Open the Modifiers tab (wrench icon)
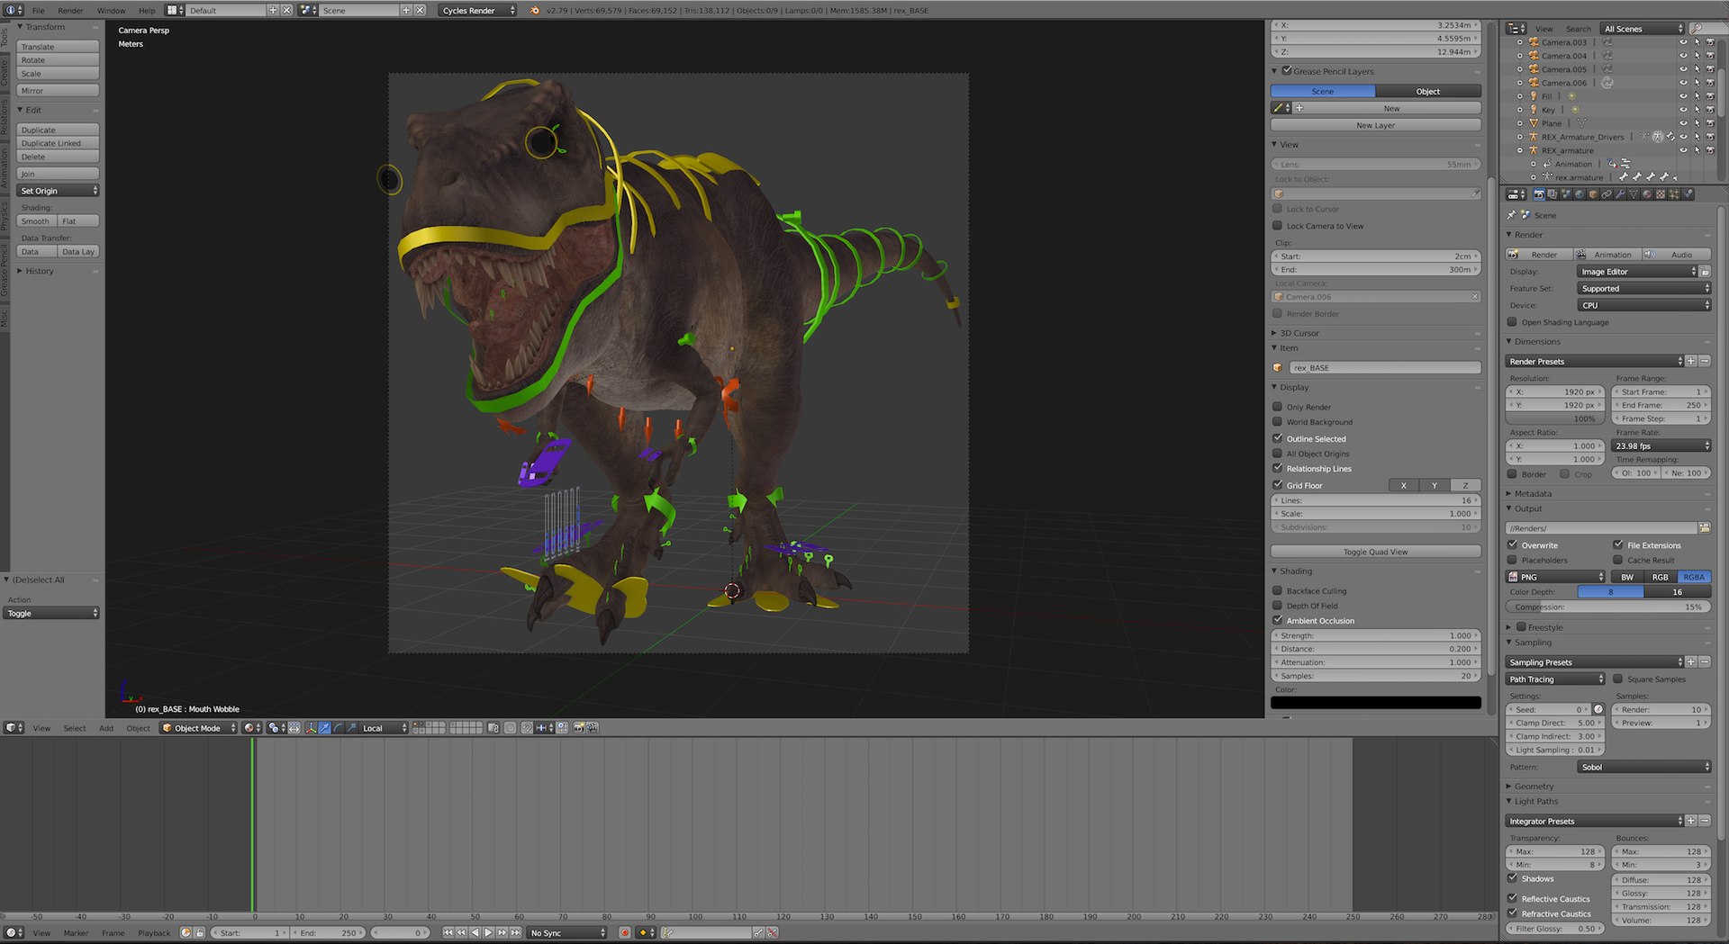1729x944 pixels. coord(1620,193)
